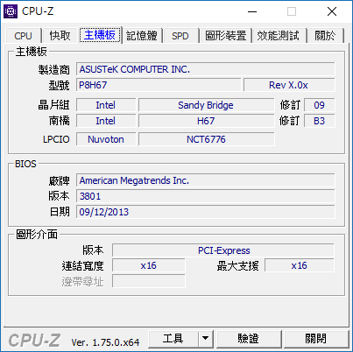Click the 驗證 button

pos(249,339)
